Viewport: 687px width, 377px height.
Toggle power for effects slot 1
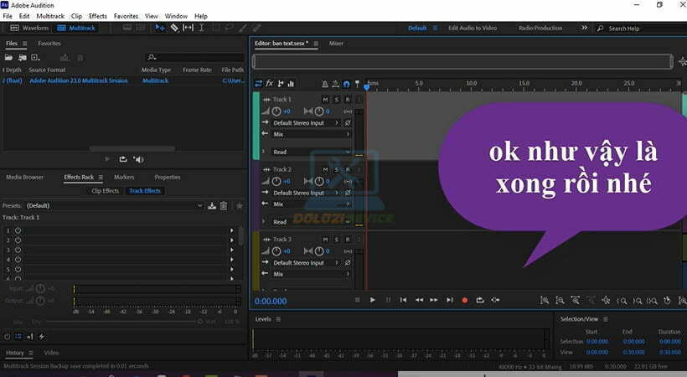[17, 230]
